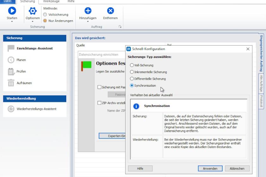Click the Anwenden button

[210, 168]
